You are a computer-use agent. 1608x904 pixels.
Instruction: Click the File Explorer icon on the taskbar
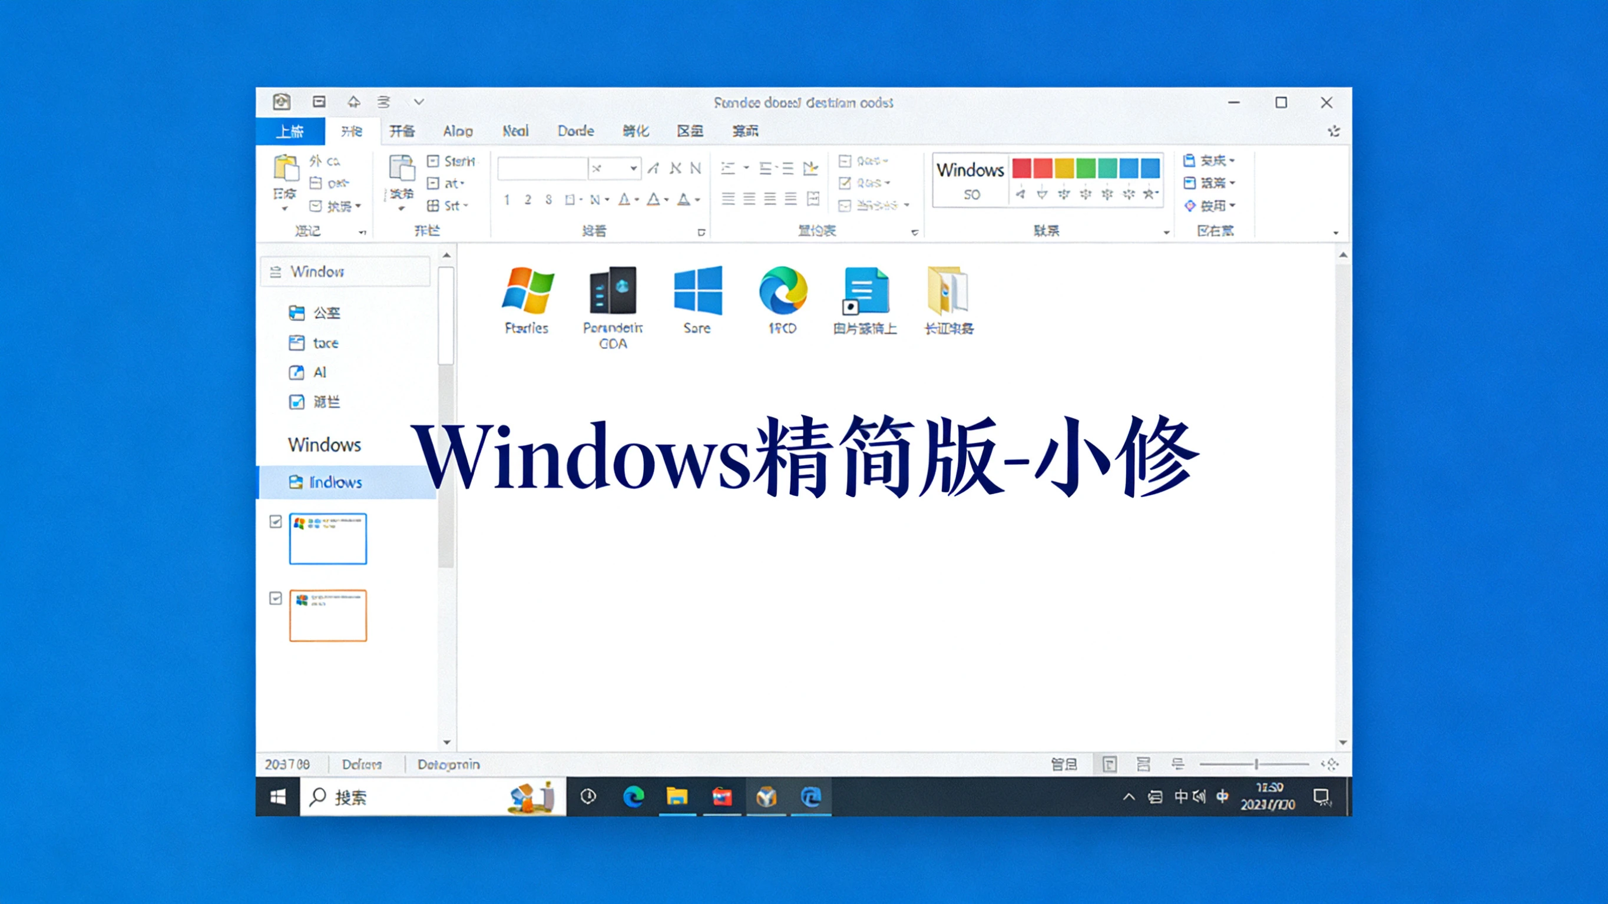click(x=677, y=797)
